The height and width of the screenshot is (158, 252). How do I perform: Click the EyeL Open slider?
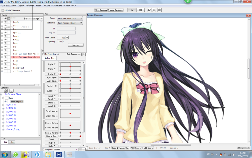[70, 77]
